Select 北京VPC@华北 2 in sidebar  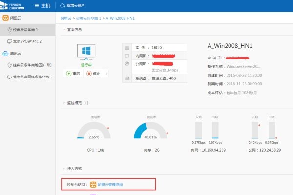pos(28,41)
